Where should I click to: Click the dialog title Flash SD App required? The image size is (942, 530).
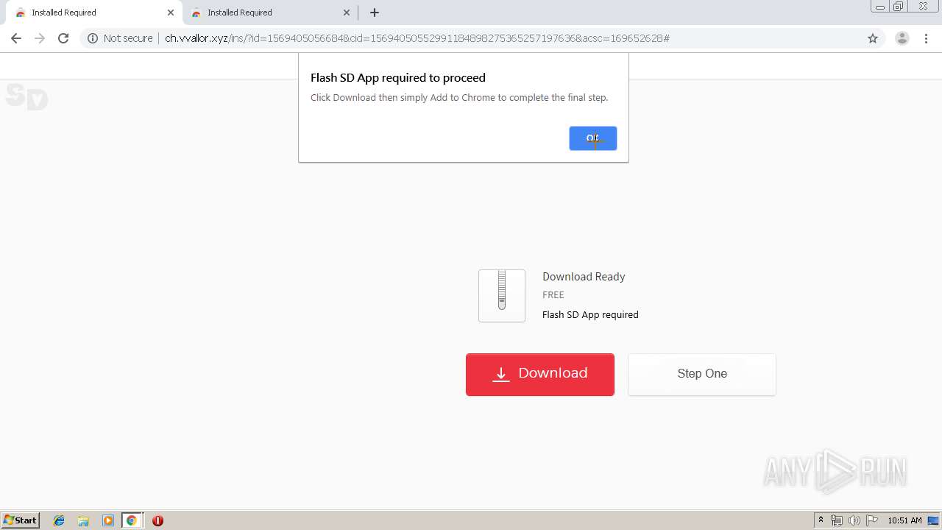point(398,77)
